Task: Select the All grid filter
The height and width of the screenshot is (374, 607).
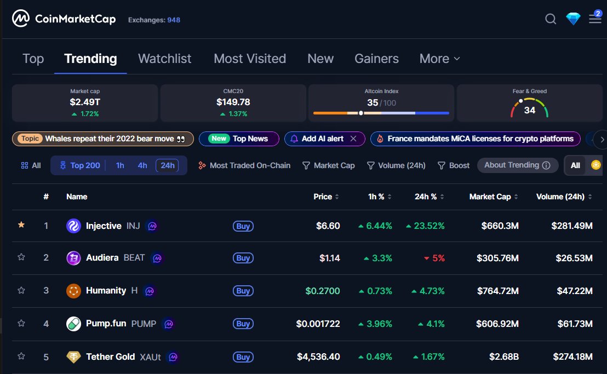Action: (x=31, y=165)
